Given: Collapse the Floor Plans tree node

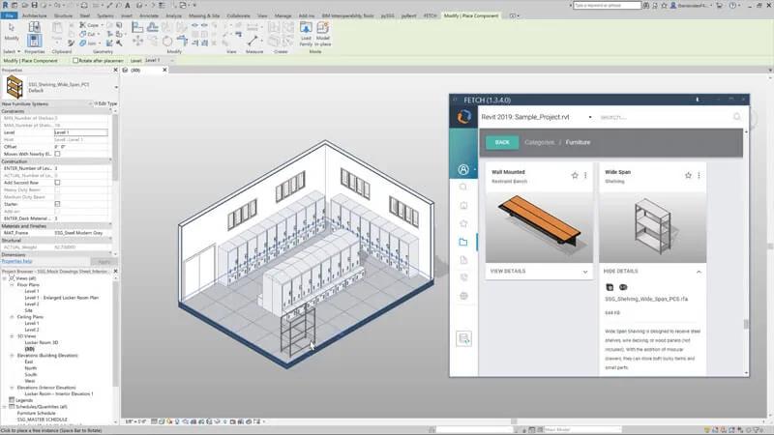Looking at the screenshot, I should [12, 284].
